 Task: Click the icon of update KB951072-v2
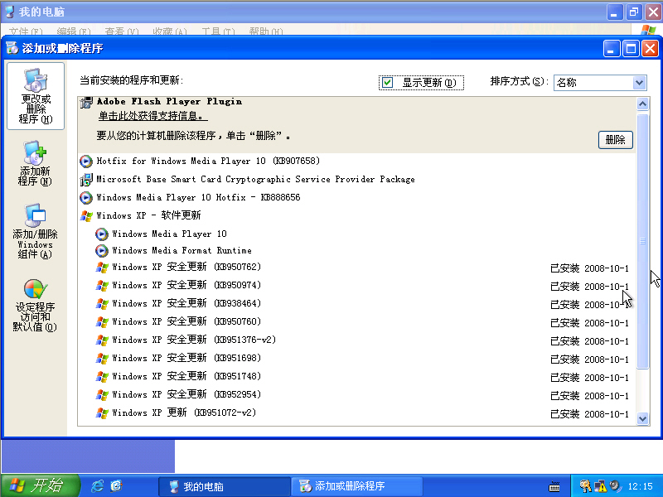click(101, 413)
